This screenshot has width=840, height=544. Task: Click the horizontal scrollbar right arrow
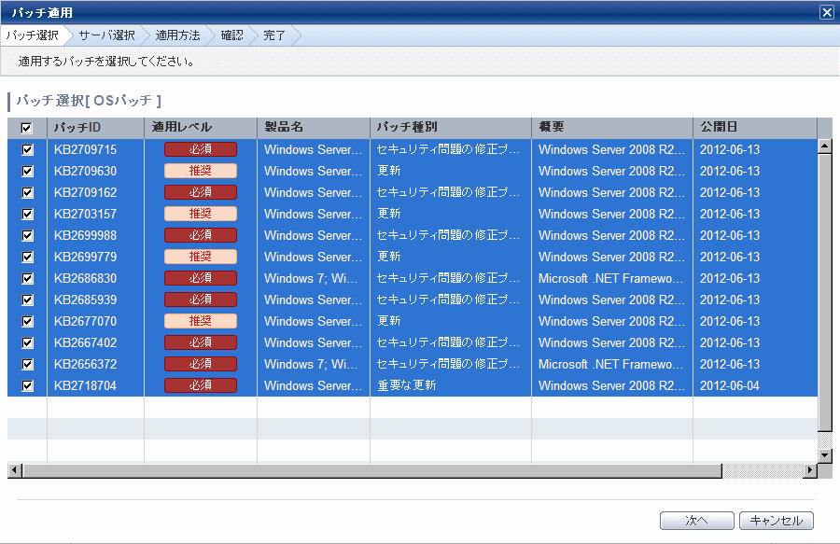[x=810, y=470]
